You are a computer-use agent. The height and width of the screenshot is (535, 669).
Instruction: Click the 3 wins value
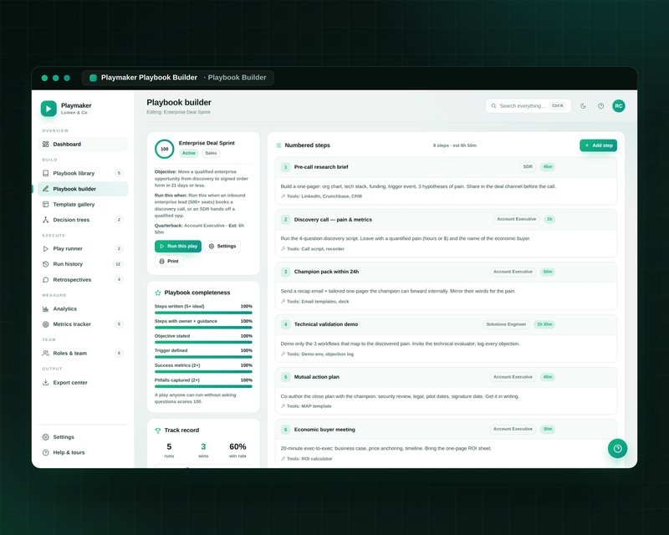203,446
